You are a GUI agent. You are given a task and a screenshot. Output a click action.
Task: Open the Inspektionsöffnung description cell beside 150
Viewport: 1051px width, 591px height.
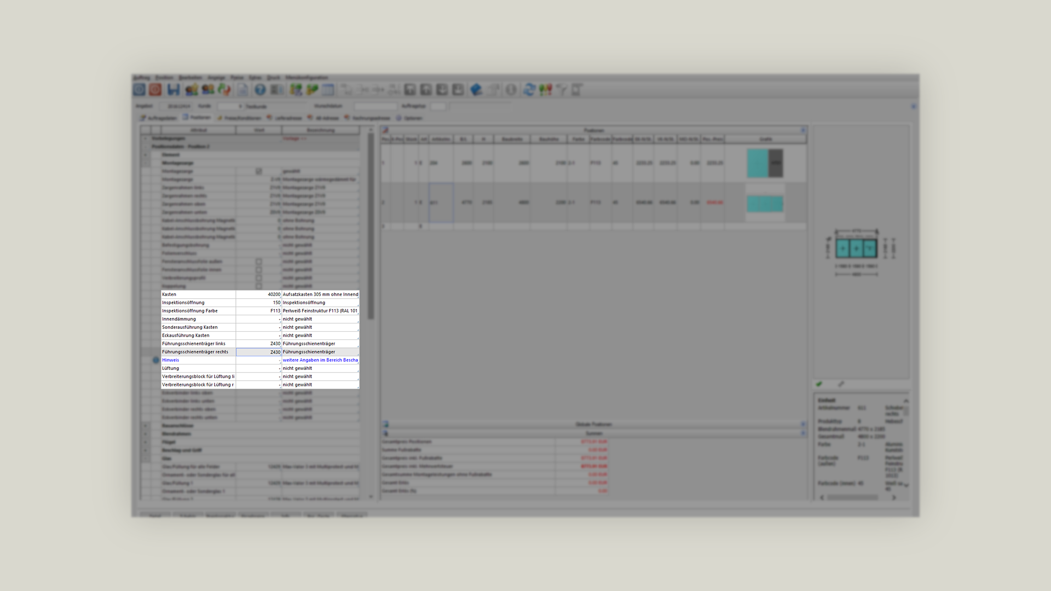tap(320, 303)
